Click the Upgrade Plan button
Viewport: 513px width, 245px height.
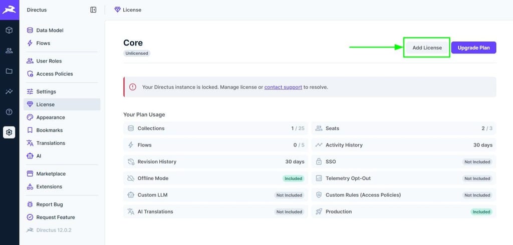click(474, 47)
